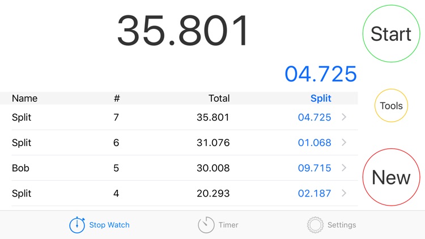Tap split time 09.715
The height and width of the screenshot is (239, 425).
point(314,168)
